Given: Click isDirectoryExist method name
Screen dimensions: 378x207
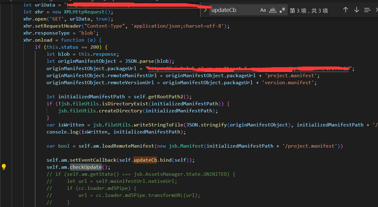Looking at the screenshot, I should tap(124, 103).
